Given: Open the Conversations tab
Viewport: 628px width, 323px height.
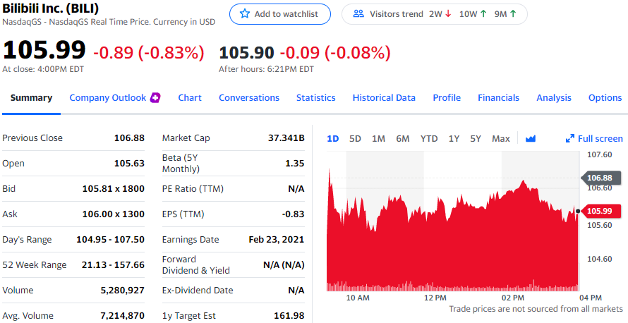Looking at the screenshot, I should (249, 98).
